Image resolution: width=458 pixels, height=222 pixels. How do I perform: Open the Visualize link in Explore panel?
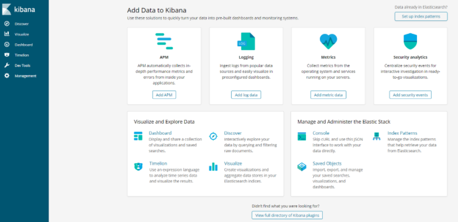pyautogui.click(x=233, y=163)
